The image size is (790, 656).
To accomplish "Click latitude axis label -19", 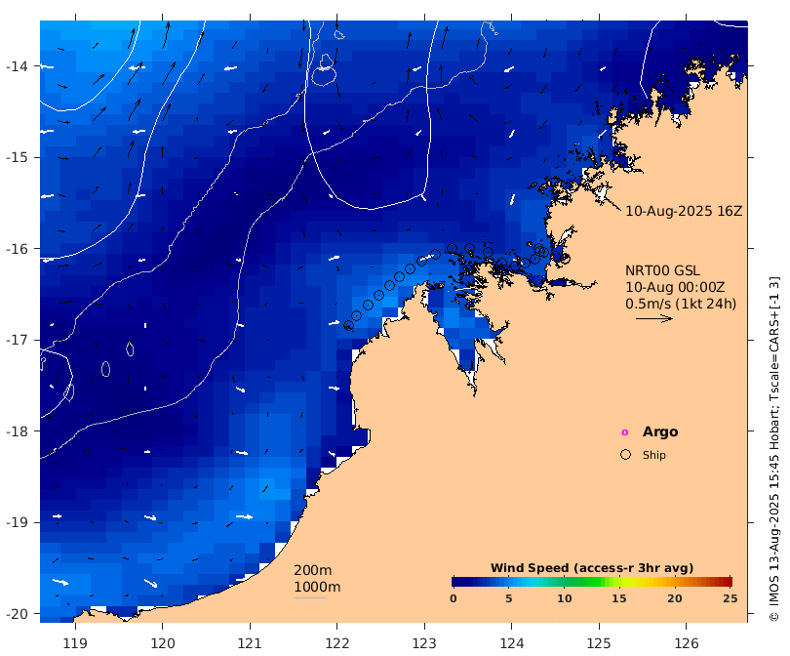I will tap(17, 522).
